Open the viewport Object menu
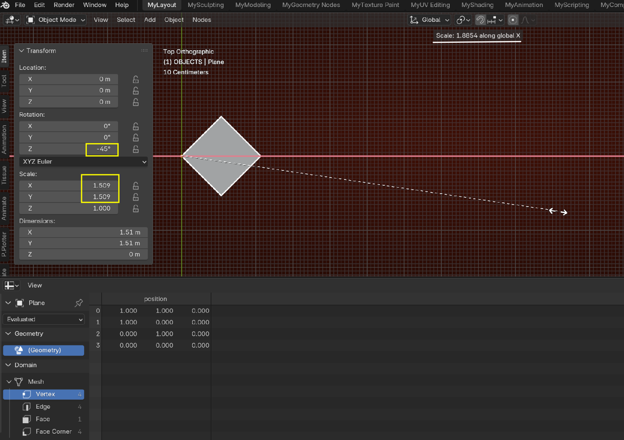The width and height of the screenshot is (624, 440). [174, 20]
